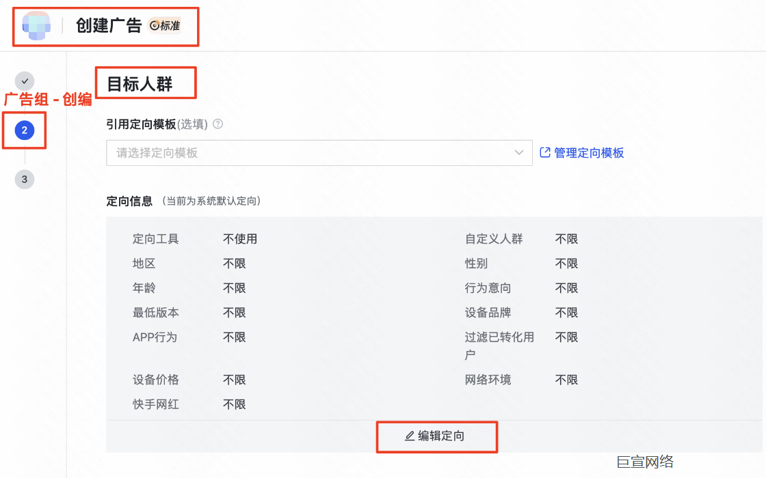Select step 2 in the left step navigator
766x478 pixels.
[x=25, y=130]
